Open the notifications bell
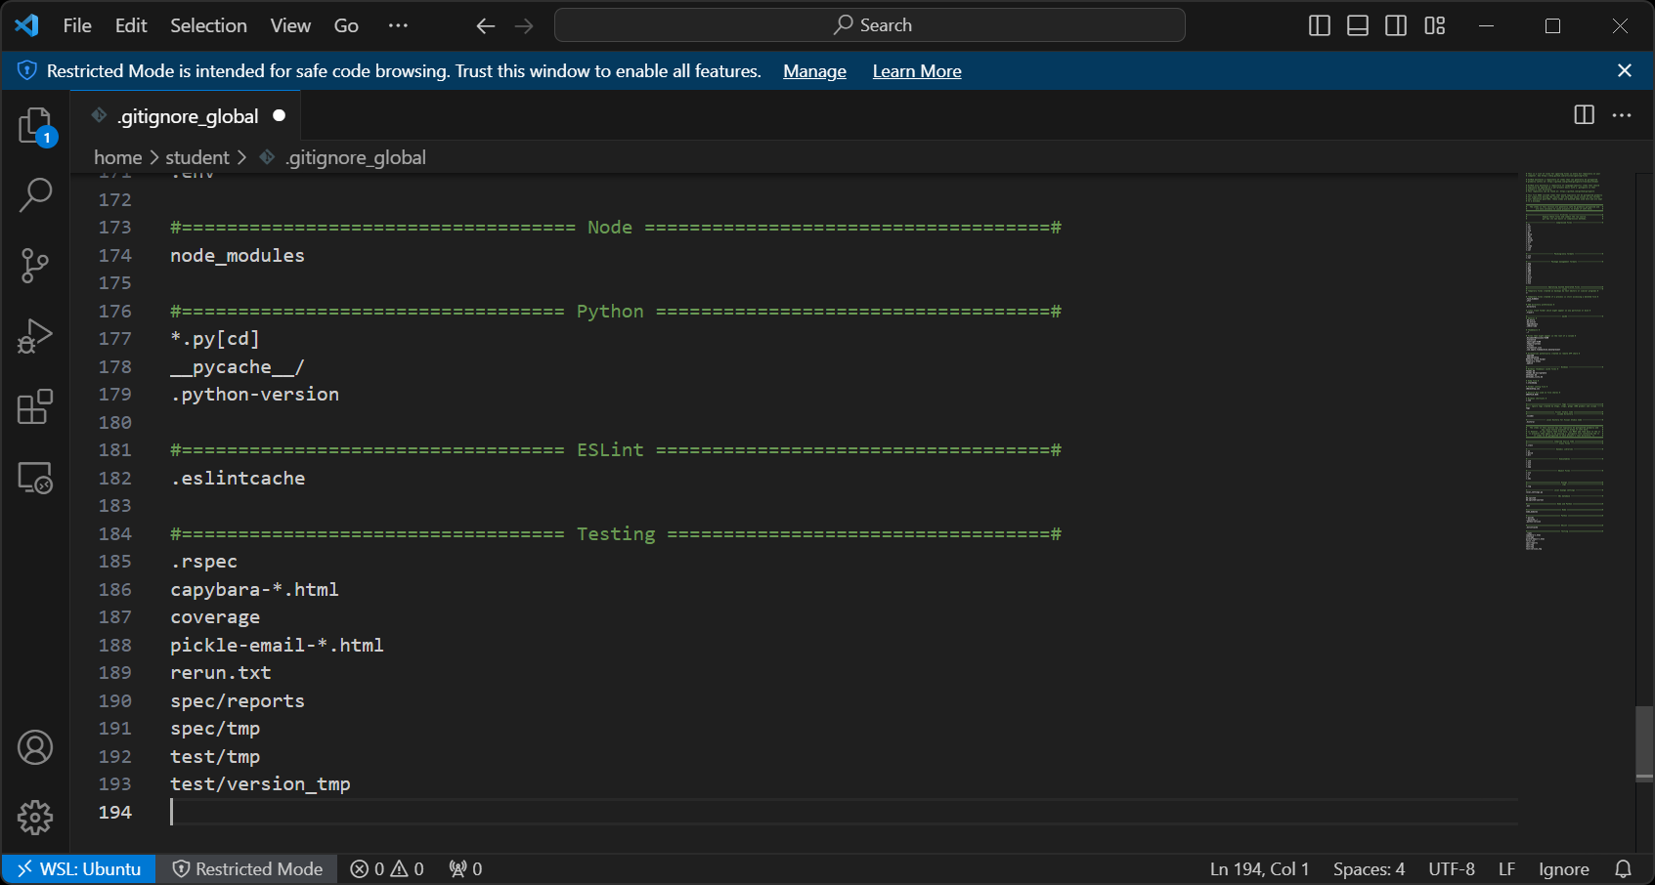 click(1623, 868)
